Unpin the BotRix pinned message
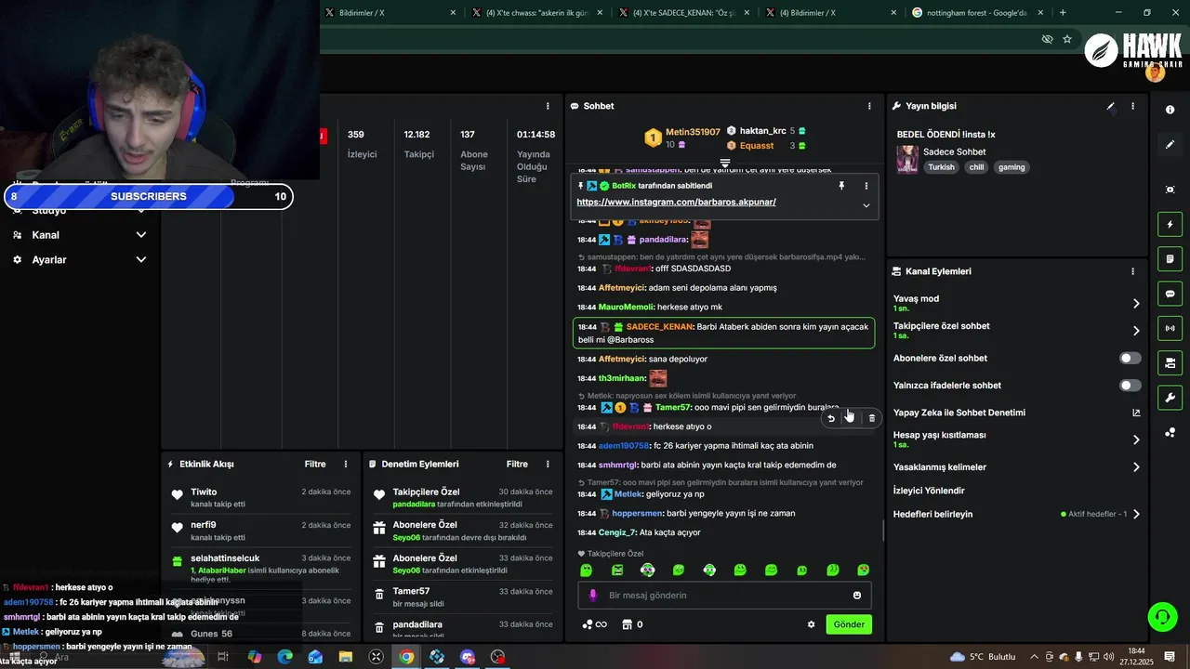1190x669 pixels. (x=841, y=186)
